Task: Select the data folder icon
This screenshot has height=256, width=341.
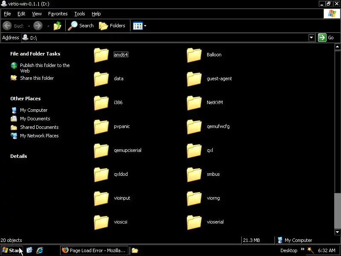Action: pyautogui.click(x=101, y=79)
